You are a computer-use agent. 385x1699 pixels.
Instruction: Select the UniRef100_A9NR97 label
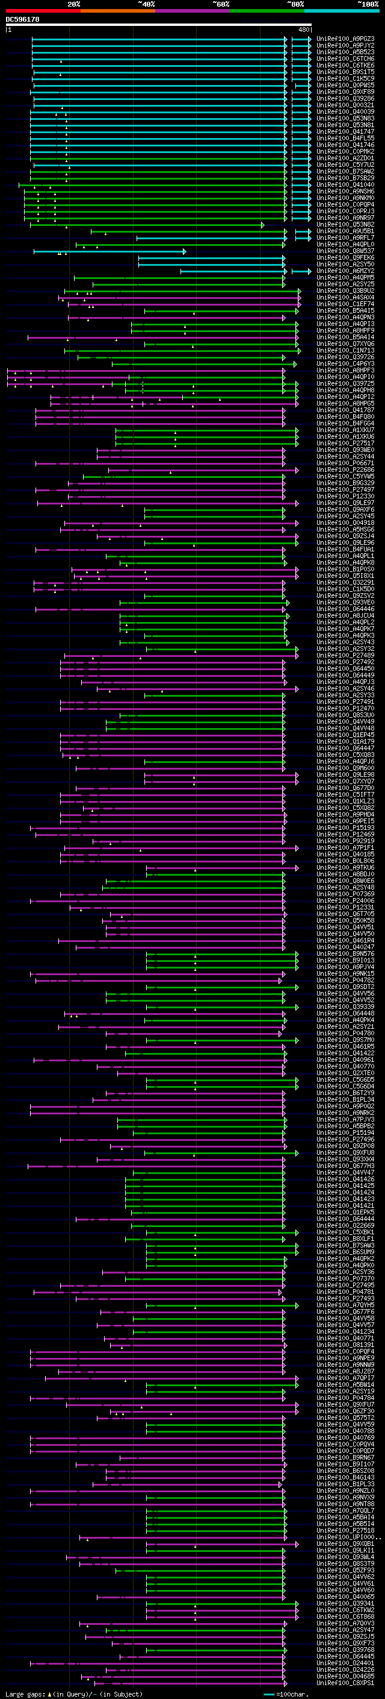tap(345, 218)
